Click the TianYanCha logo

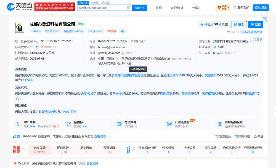(x=20, y=7)
